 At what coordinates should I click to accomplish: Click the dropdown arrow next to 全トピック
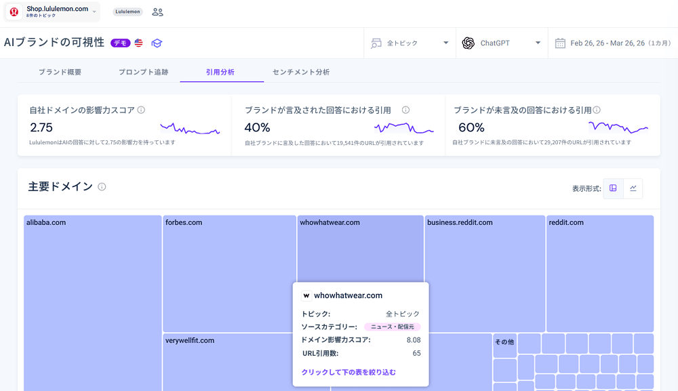[446, 43]
